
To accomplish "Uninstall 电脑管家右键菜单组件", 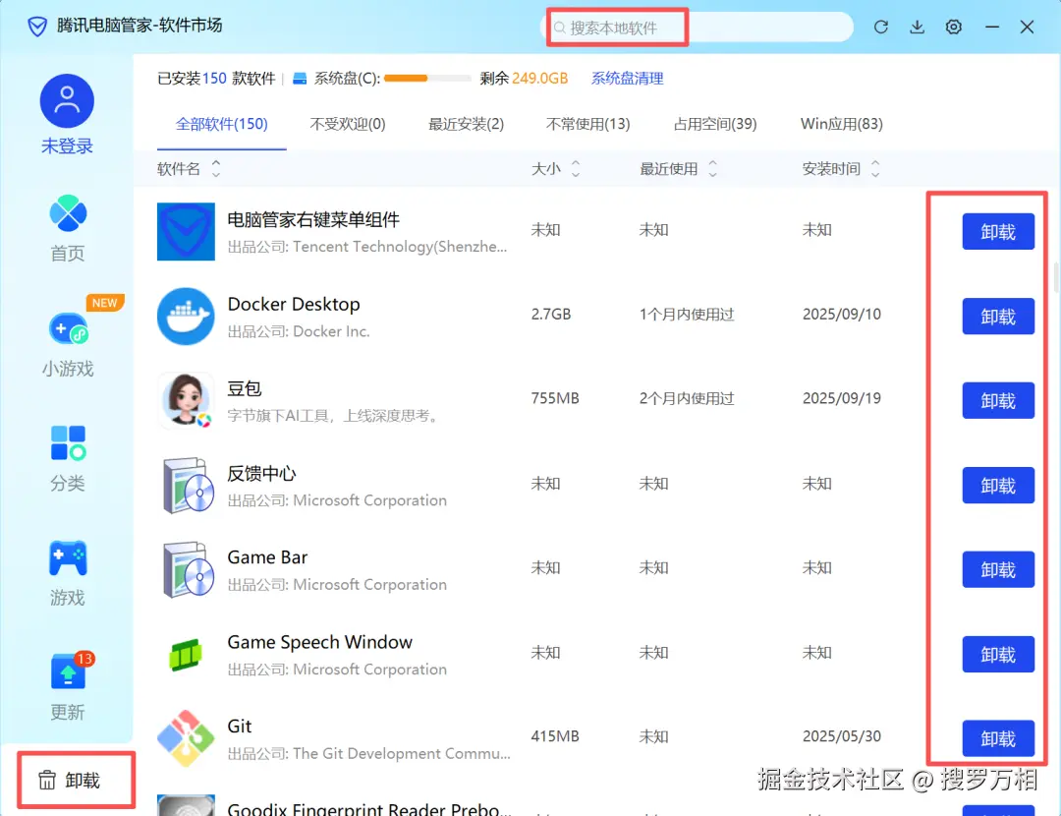I will point(998,232).
